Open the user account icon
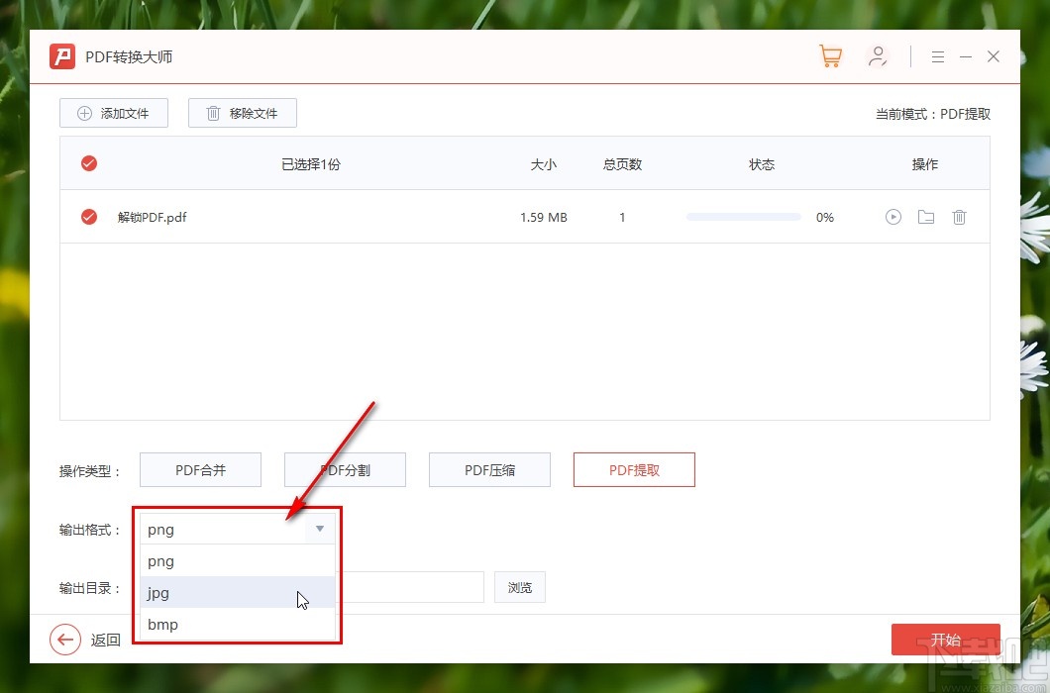Viewport: 1050px width, 693px height. pyautogui.click(x=879, y=56)
